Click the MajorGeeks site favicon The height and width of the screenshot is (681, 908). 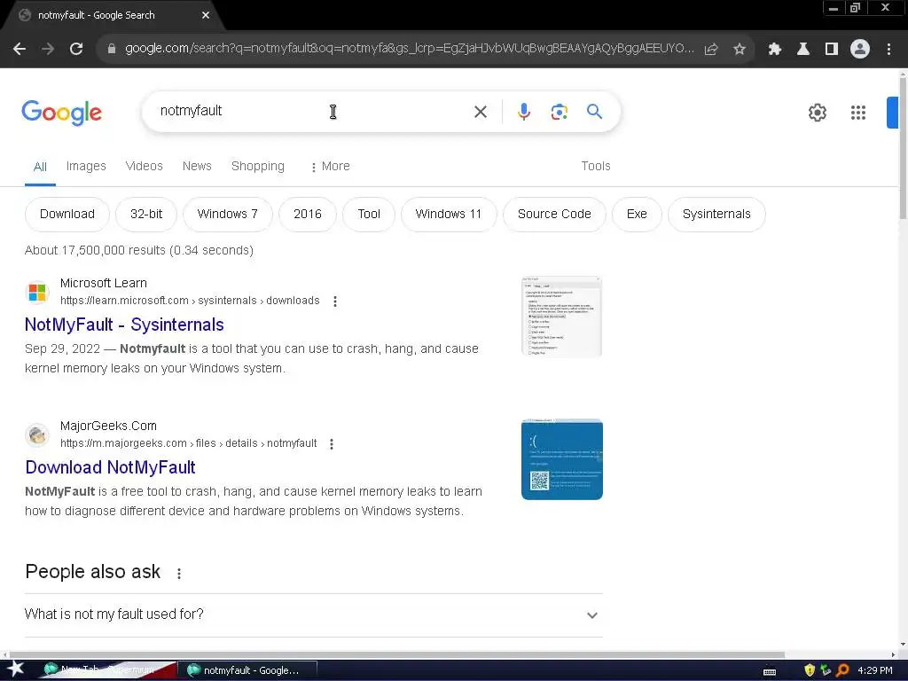tap(37, 434)
